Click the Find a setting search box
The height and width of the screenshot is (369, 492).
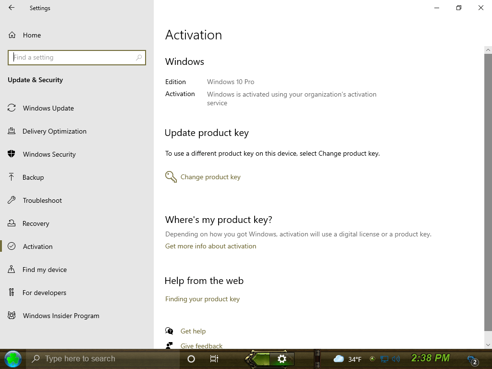pos(77,58)
